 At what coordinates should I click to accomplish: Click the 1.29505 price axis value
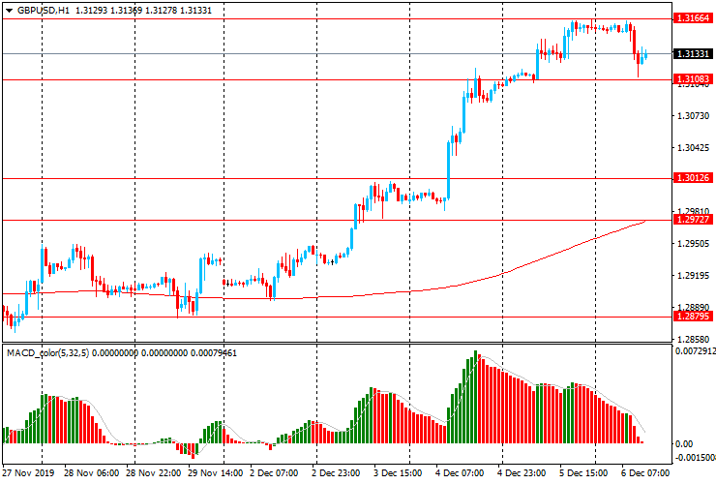click(x=693, y=244)
